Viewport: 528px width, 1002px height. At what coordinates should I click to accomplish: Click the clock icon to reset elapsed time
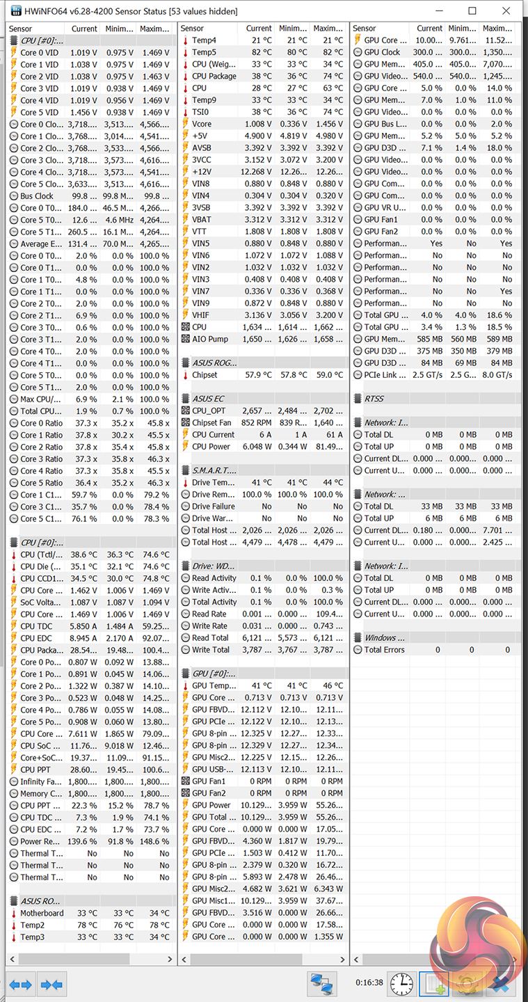point(401,985)
